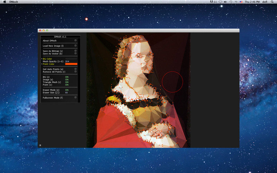This screenshot has height=173, width=277.
Task: Open the About DMesh entry
Action: pos(60,40)
